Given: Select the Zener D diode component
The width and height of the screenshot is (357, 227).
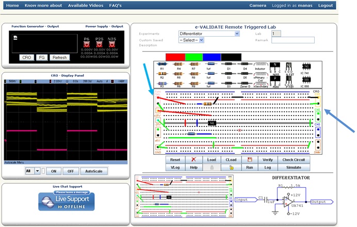Looking at the screenshot, I should (245, 83).
